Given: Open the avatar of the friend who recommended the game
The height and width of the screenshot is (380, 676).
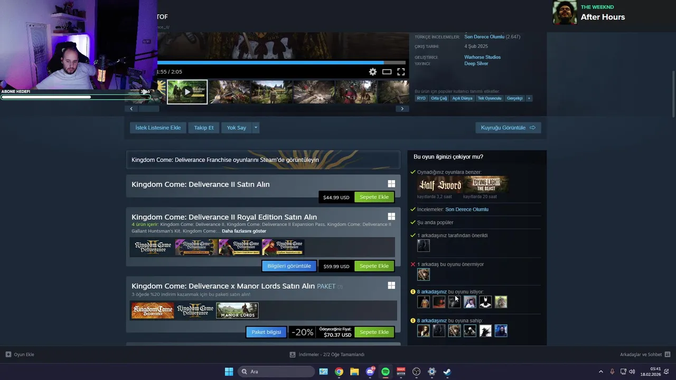Looking at the screenshot, I should pyautogui.click(x=424, y=245).
